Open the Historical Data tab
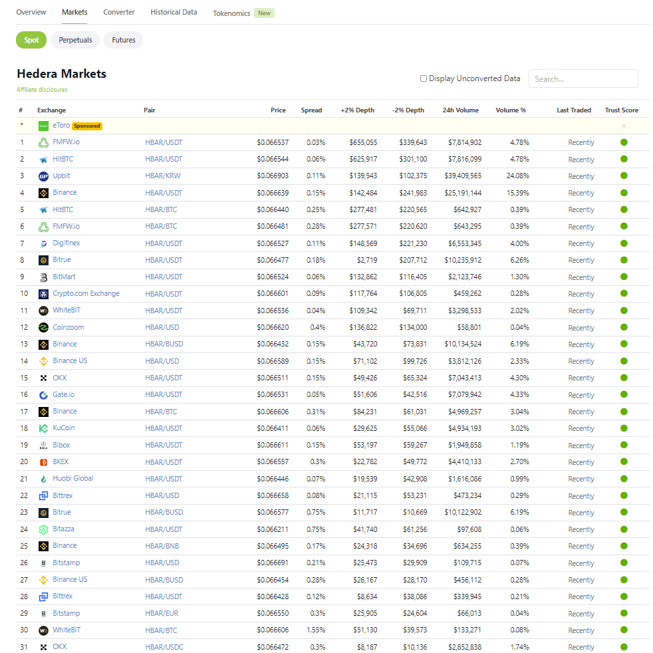The image size is (653, 653). click(x=174, y=13)
